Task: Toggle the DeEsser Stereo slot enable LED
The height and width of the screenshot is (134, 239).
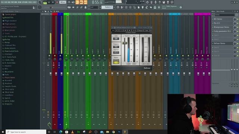Action: coord(238,44)
